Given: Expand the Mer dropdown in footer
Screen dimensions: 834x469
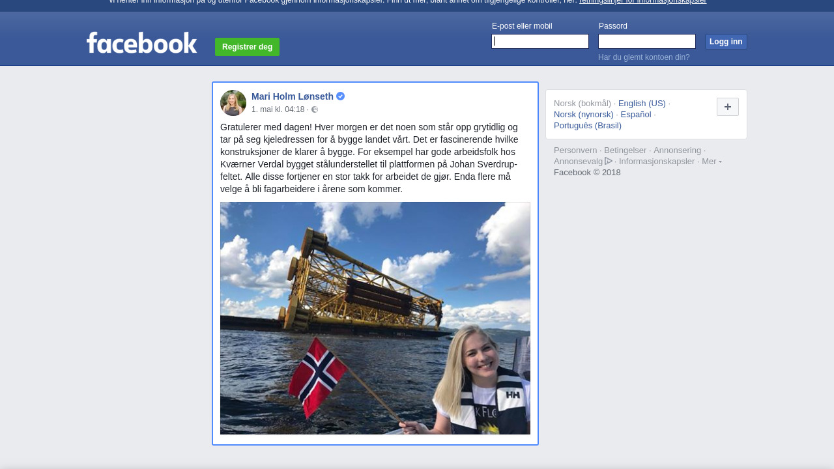Looking at the screenshot, I should point(712,162).
